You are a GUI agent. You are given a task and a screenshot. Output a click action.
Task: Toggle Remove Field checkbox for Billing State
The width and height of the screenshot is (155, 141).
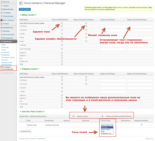pos(62,64)
